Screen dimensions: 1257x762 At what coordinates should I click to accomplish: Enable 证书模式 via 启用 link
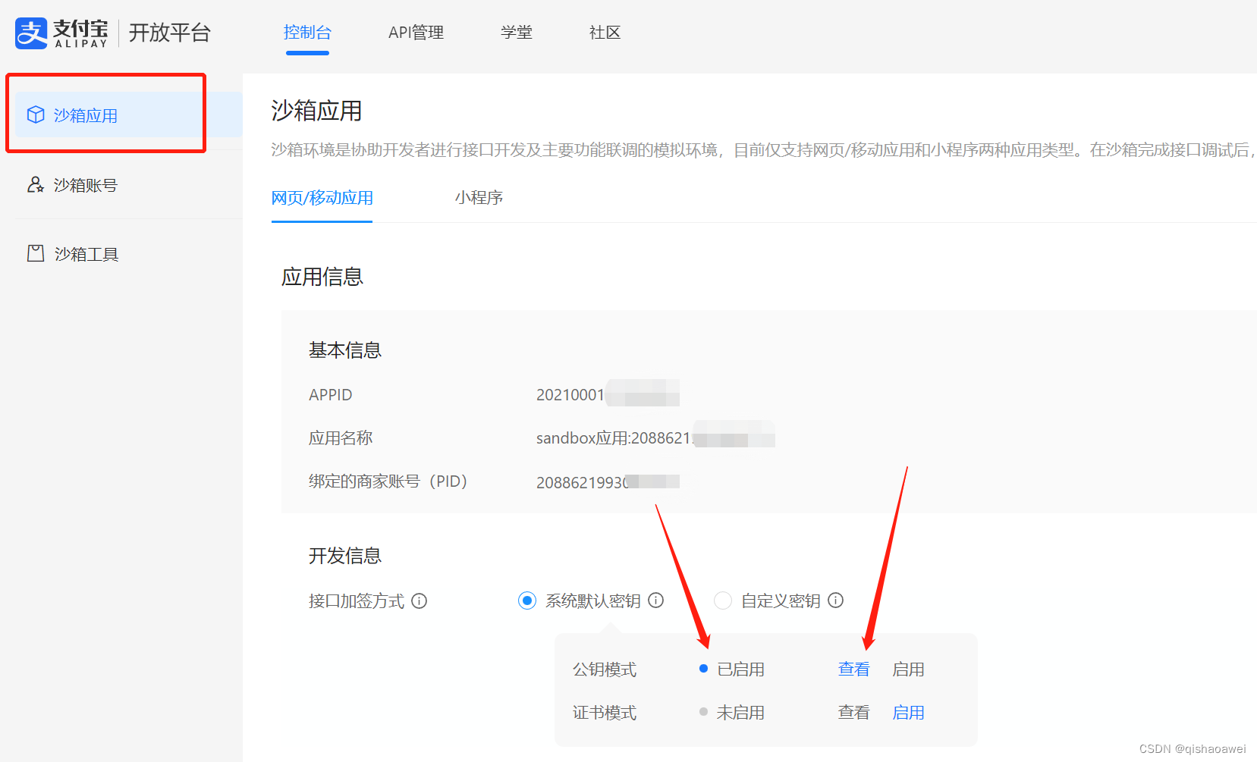[x=909, y=713]
